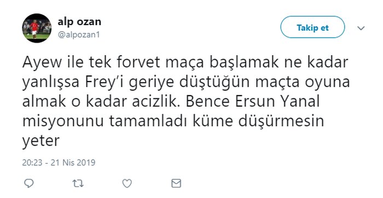Send tweet via direct message envelope icon
This screenshot has height=198, width=383.
pos(176,183)
